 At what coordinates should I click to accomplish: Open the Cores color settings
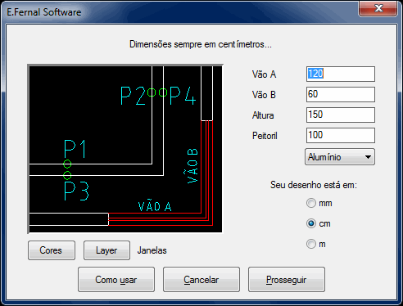52,250
